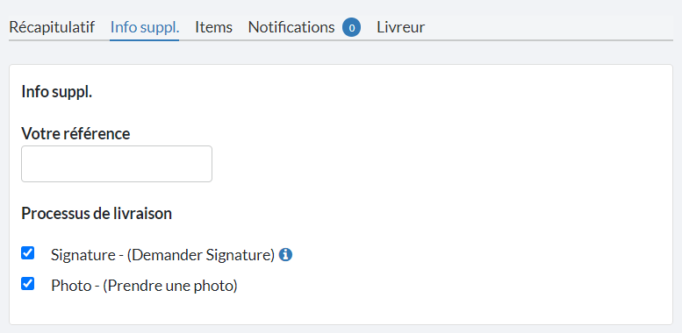This screenshot has height=333, width=682.
Task: Click the 'Signature - (Demander Signature)' label text
Action: (x=162, y=255)
